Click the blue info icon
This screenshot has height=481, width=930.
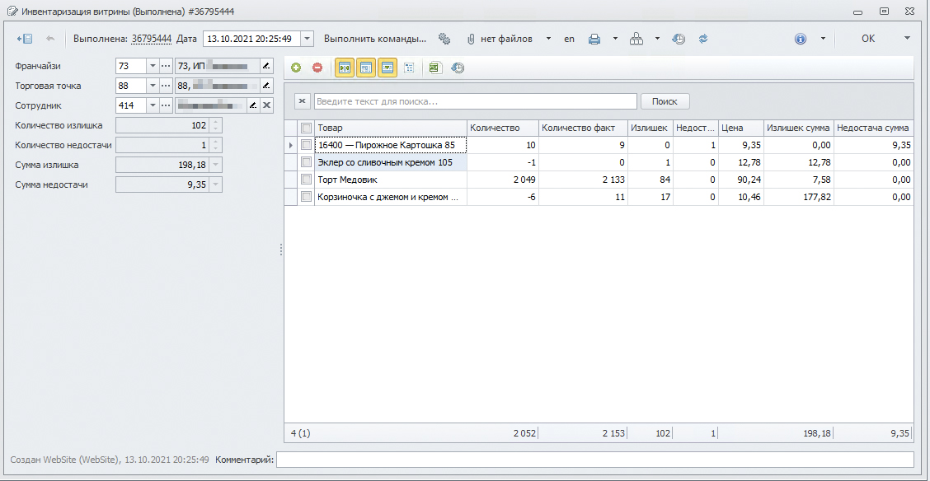click(800, 39)
